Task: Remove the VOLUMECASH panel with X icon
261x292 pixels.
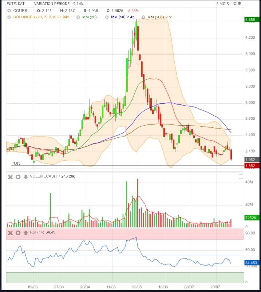Action: click(10, 177)
